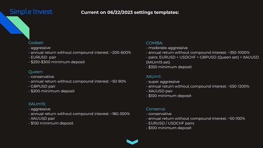
Task: Click COMBA's $350 minimum deposit line
Action: click(x=169, y=67)
